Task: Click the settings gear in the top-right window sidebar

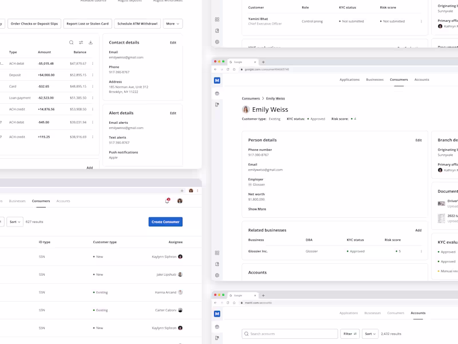Action: [217, 42]
